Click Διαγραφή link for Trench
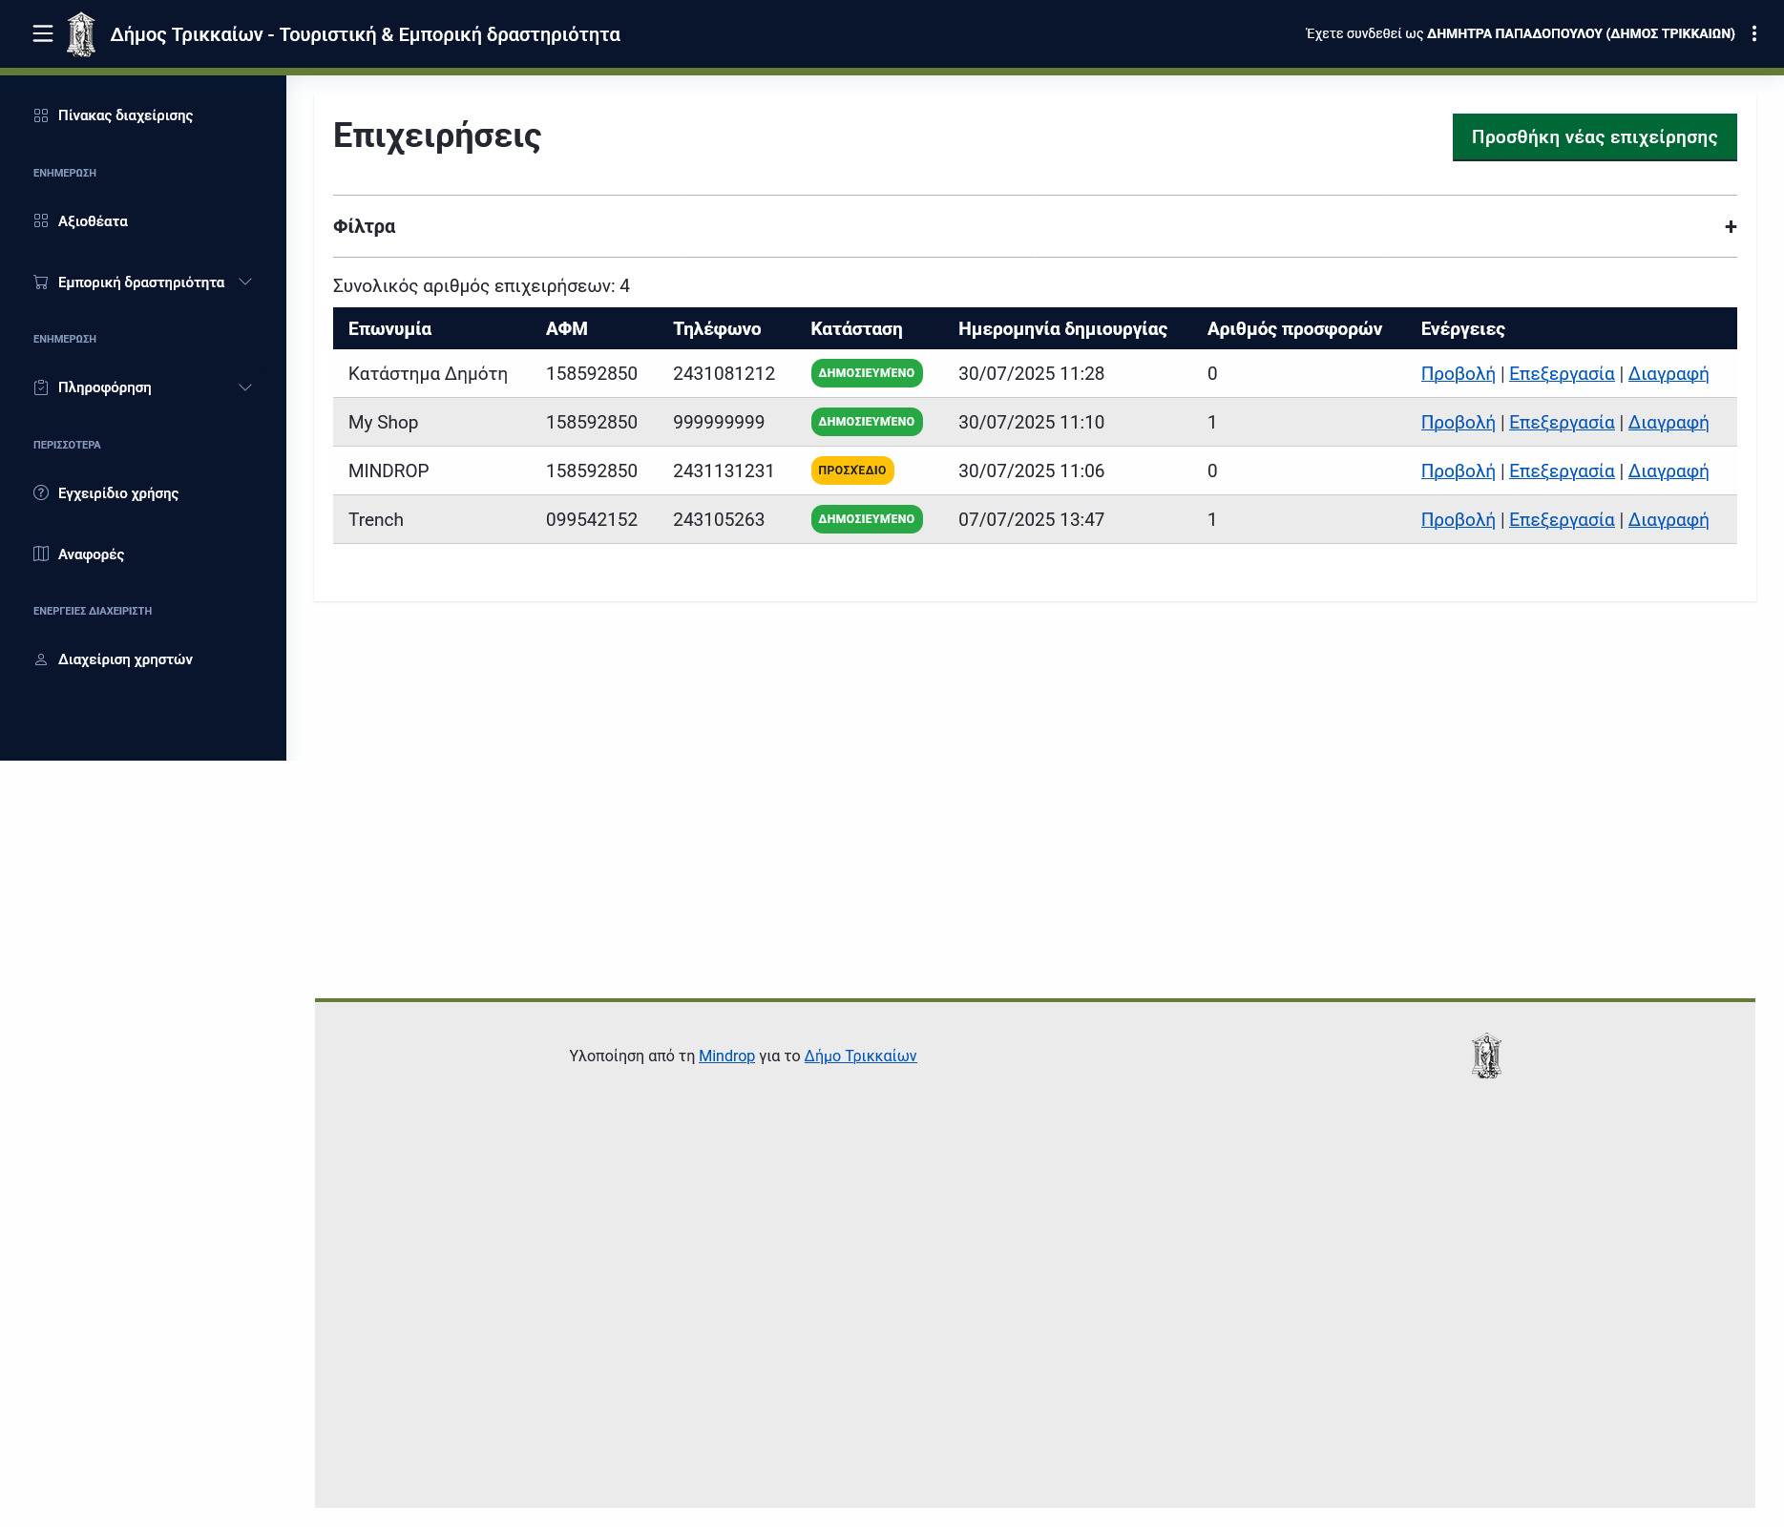Viewport: 1784px width, 1527px height. click(x=1668, y=519)
